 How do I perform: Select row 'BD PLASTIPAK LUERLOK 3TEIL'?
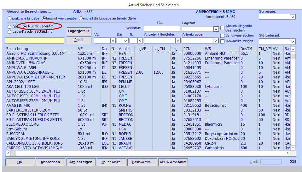tap(148, 115)
